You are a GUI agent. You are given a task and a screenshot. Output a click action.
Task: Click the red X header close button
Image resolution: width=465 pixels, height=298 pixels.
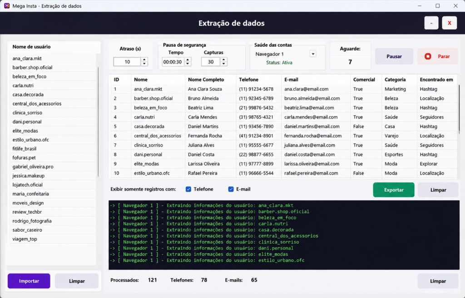tap(449, 23)
